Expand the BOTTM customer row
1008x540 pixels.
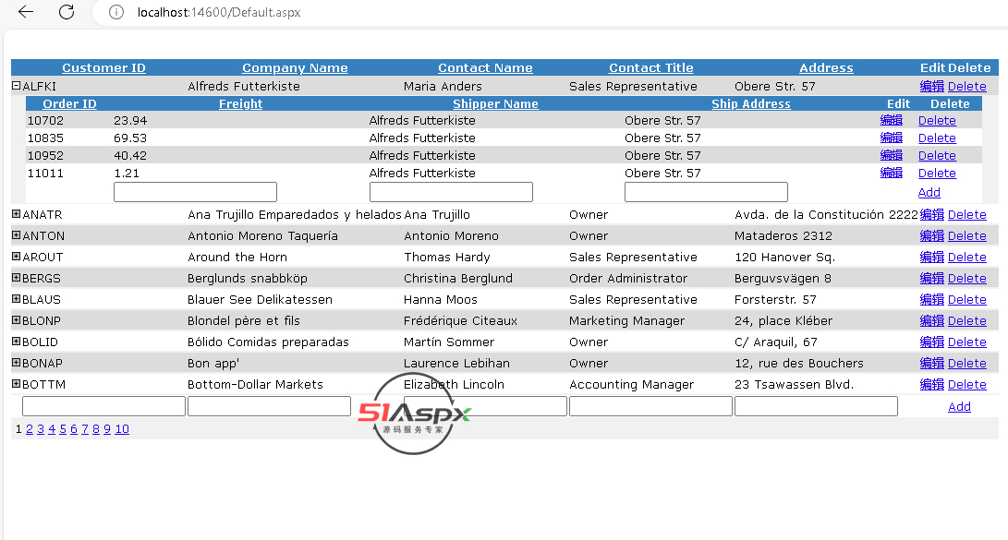click(16, 384)
